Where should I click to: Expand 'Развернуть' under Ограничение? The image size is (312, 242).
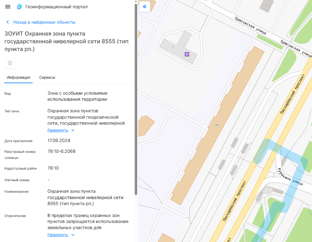pos(58,235)
